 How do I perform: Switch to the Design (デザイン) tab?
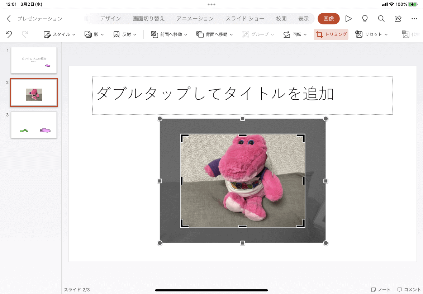tap(110, 19)
